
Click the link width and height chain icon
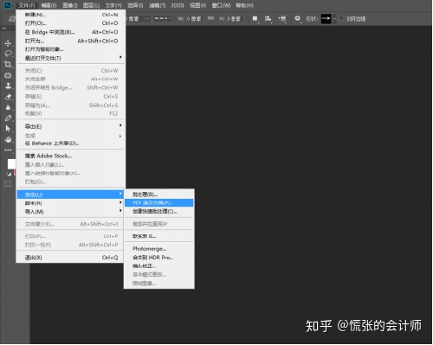coord(210,18)
